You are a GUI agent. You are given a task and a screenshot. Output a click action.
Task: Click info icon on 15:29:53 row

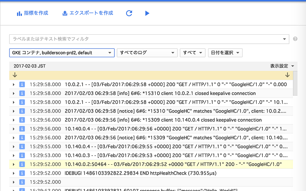pos(22,156)
